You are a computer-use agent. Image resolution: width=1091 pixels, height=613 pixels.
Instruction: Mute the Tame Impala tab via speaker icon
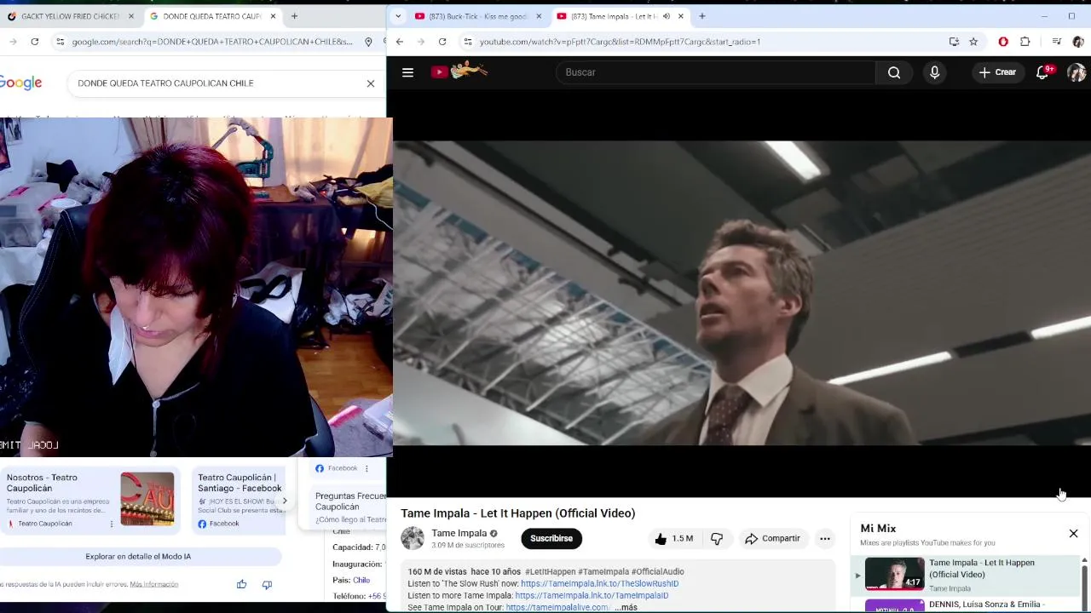pyautogui.click(x=666, y=16)
